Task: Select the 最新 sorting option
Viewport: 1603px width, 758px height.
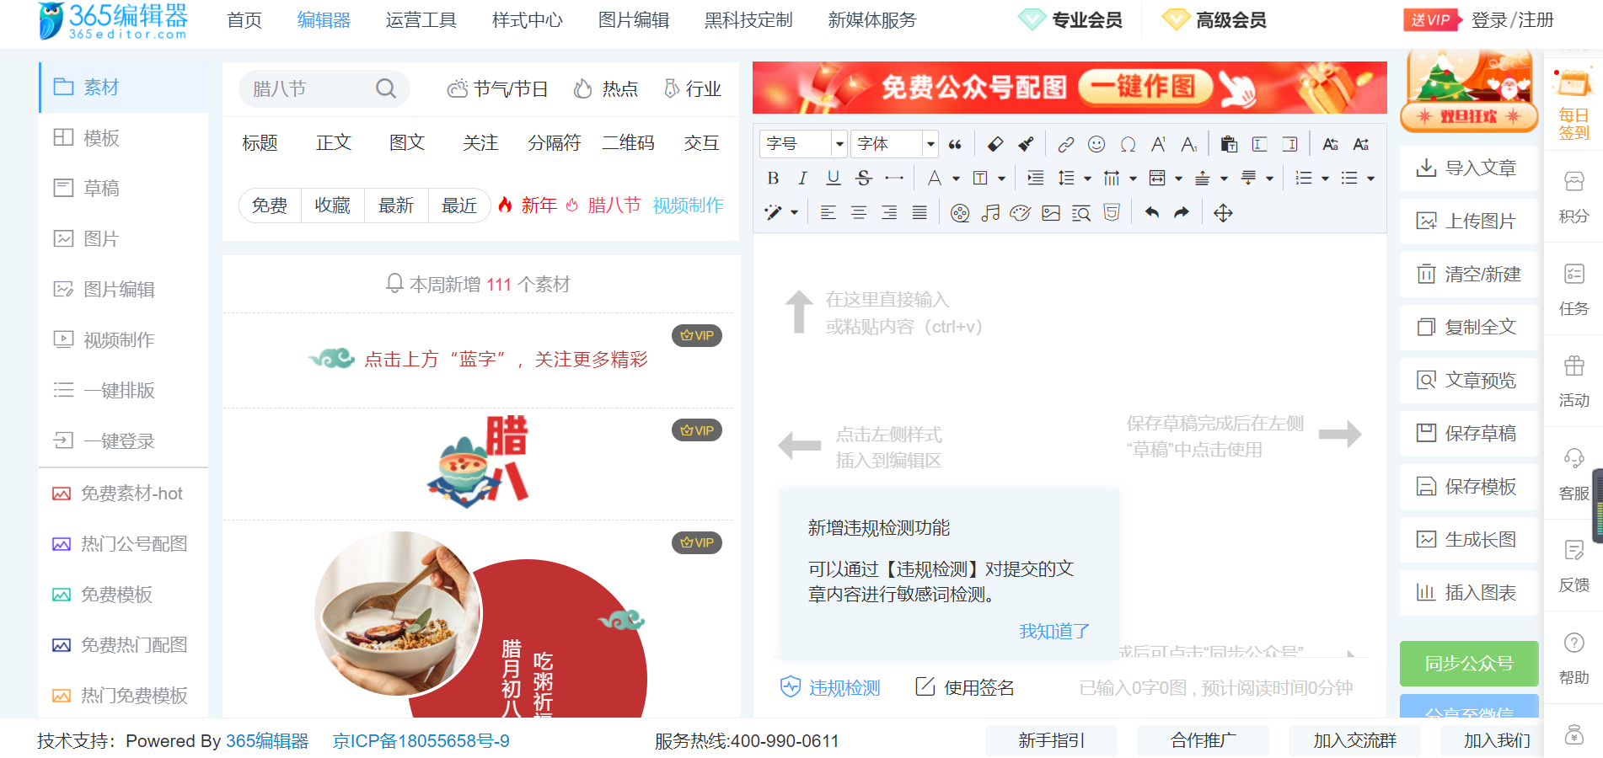Action: (396, 205)
